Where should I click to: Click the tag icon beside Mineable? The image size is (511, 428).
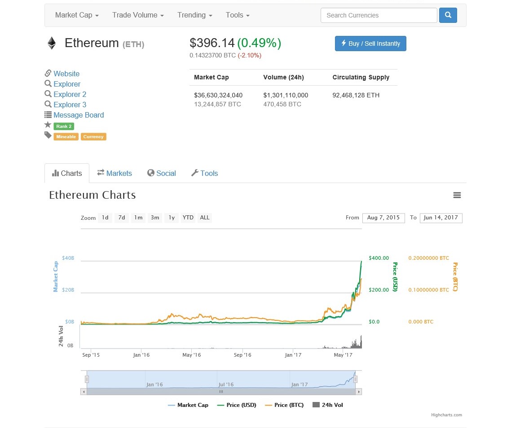pyautogui.click(x=48, y=135)
